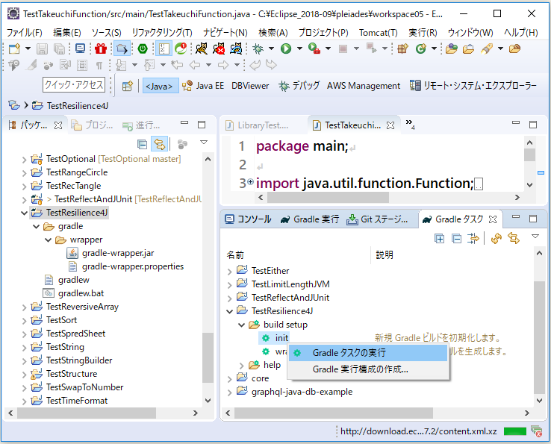
Task: Start Tomcat using the cat icon
Action: click(202, 49)
